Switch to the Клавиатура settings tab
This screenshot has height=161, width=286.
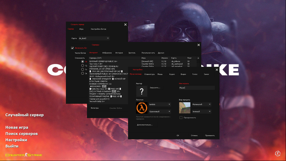pos(149,74)
